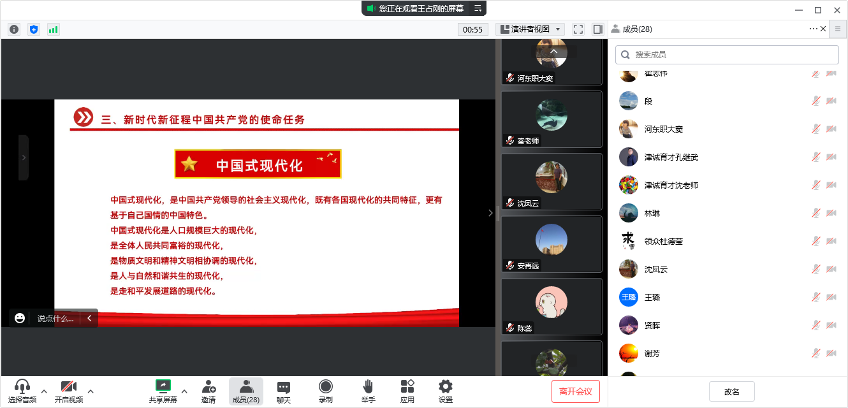Click the 离开会议 leave meeting button
This screenshot has height=408, width=848.
(x=576, y=391)
